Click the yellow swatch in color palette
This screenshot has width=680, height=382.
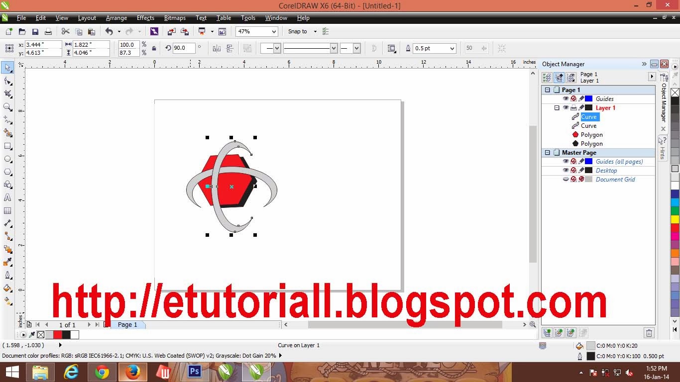pyautogui.click(x=675, y=219)
